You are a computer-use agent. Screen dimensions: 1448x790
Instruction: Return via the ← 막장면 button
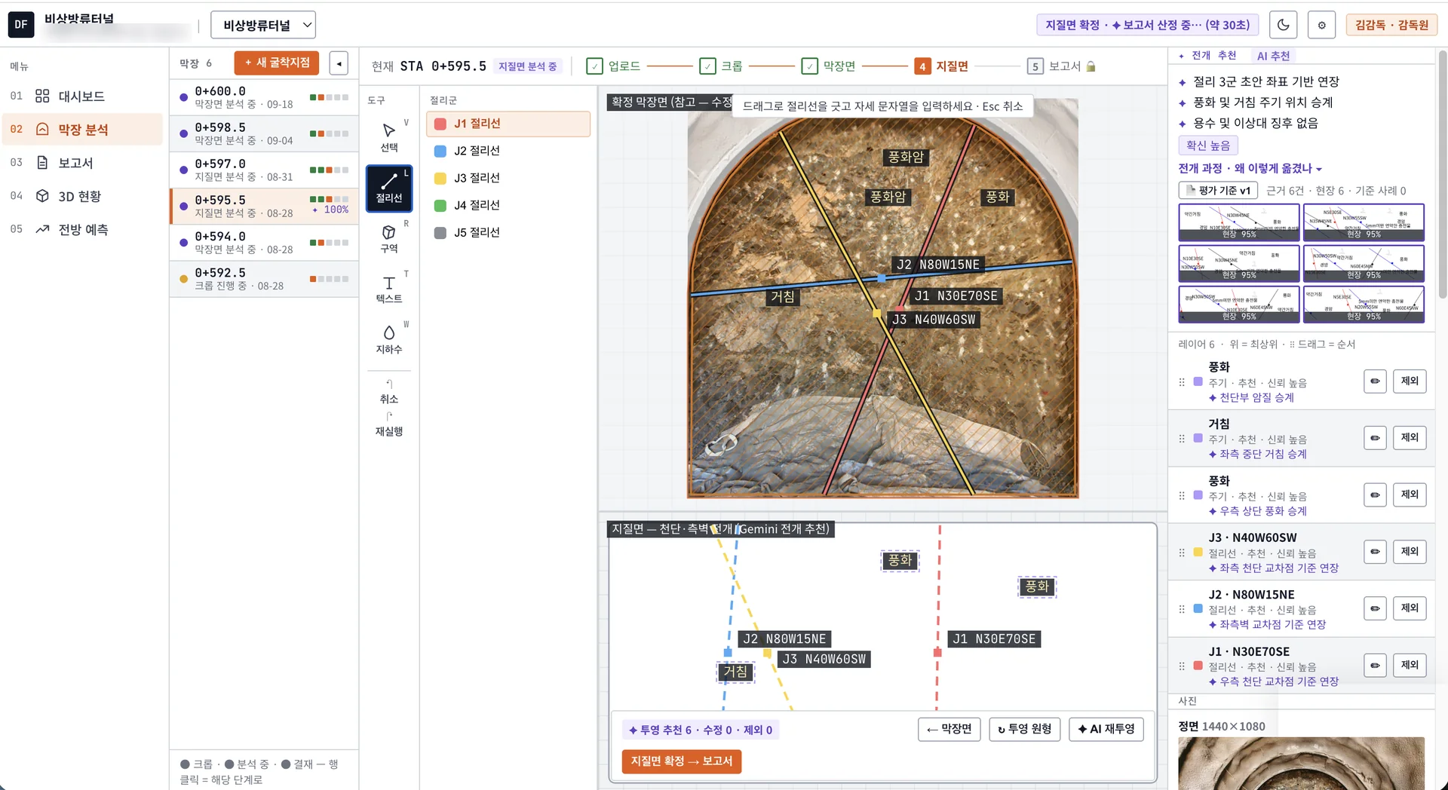949,729
